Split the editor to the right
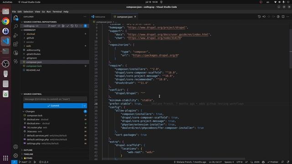This screenshot has width=292, height=164. pyautogui.click(x=283, y=17)
